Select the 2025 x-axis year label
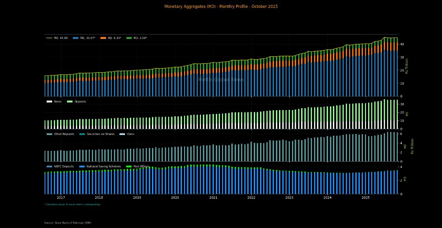The image size is (442, 228). (x=365, y=198)
